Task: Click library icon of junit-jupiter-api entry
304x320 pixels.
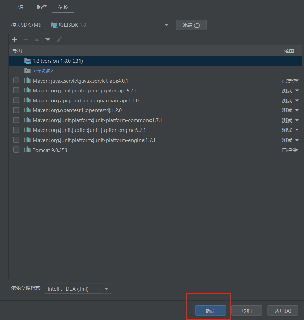Action: pos(27,90)
